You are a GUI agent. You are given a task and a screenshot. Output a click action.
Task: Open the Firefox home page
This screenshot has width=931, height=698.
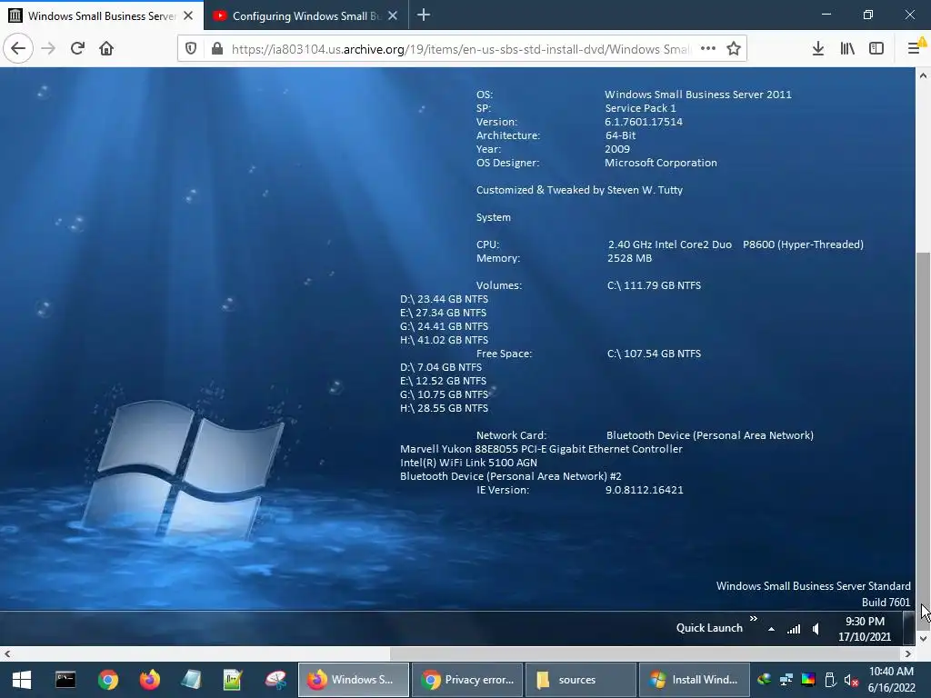(x=106, y=48)
